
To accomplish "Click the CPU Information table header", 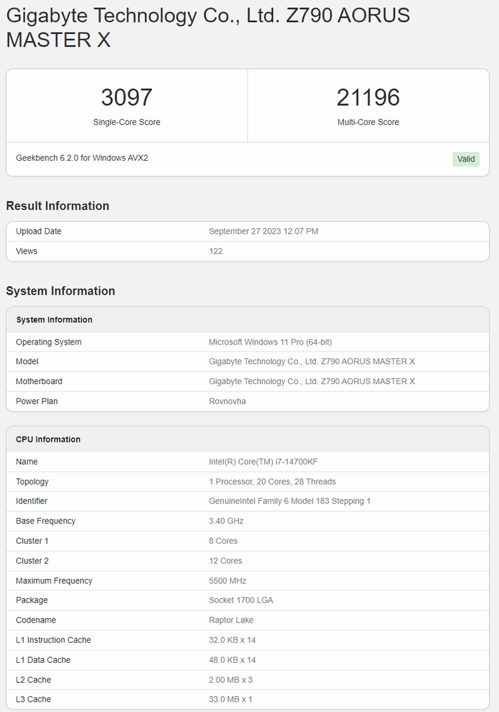I will click(48, 440).
